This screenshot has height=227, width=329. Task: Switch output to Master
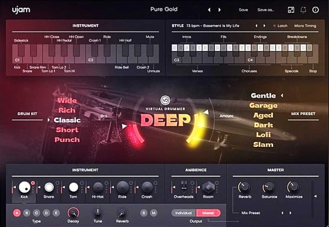(208, 213)
